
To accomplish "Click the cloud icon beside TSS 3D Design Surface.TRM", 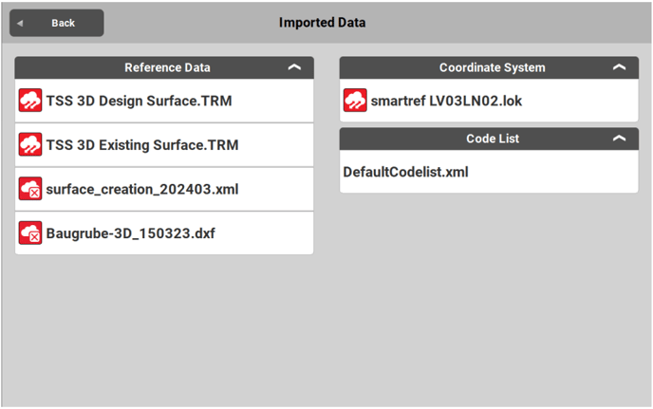I will pos(30,101).
